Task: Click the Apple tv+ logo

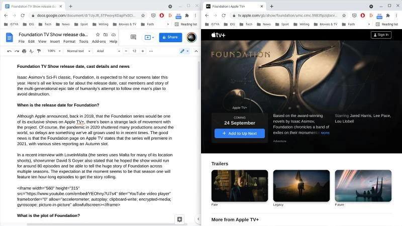Action: [218, 35]
